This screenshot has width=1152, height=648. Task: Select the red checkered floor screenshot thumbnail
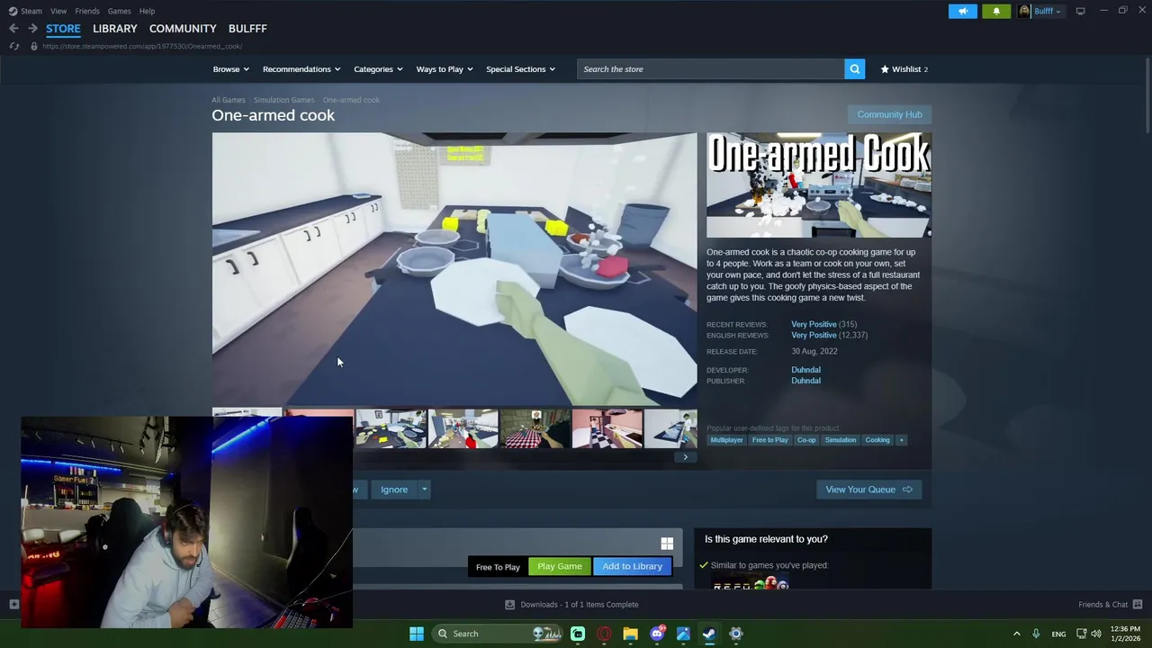point(535,428)
